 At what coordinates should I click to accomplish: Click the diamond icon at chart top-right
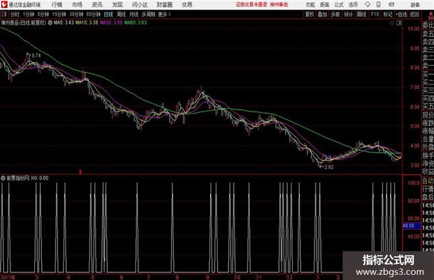click(392, 23)
